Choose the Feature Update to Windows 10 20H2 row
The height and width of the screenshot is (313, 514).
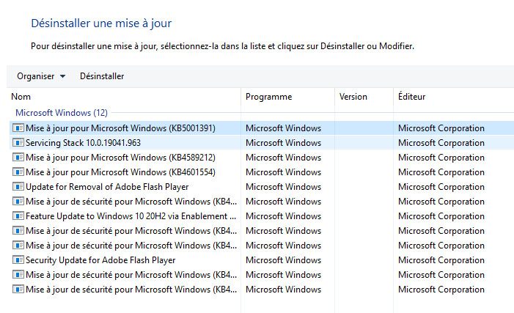pyautogui.click(x=262, y=216)
